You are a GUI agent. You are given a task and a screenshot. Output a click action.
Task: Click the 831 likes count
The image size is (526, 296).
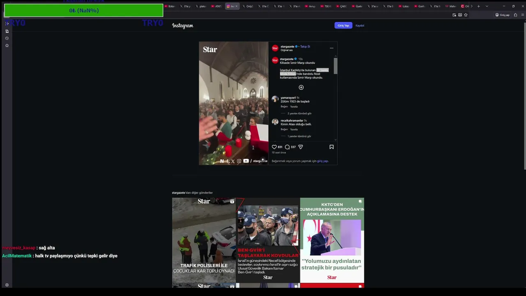280,147
